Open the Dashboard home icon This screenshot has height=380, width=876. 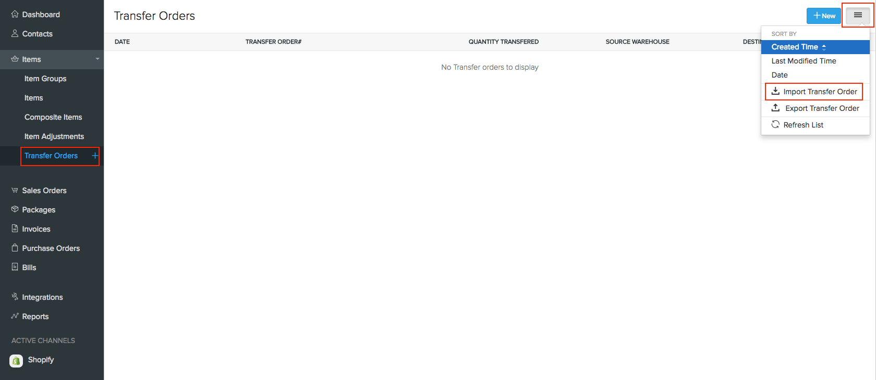(x=15, y=14)
